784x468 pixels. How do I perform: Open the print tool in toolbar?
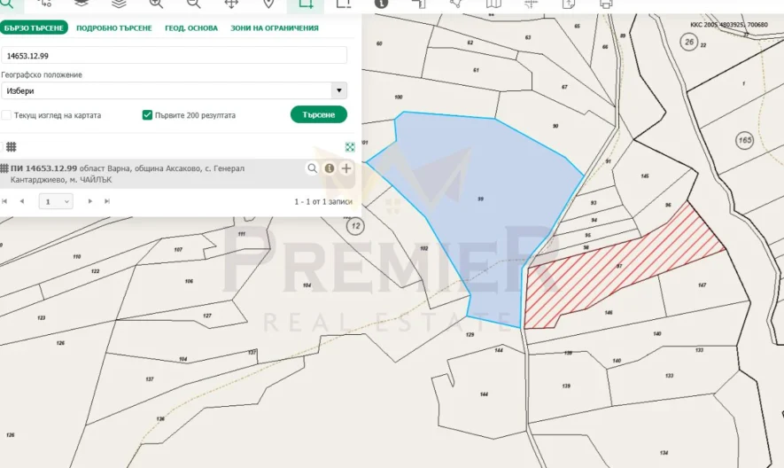click(606, 4)
